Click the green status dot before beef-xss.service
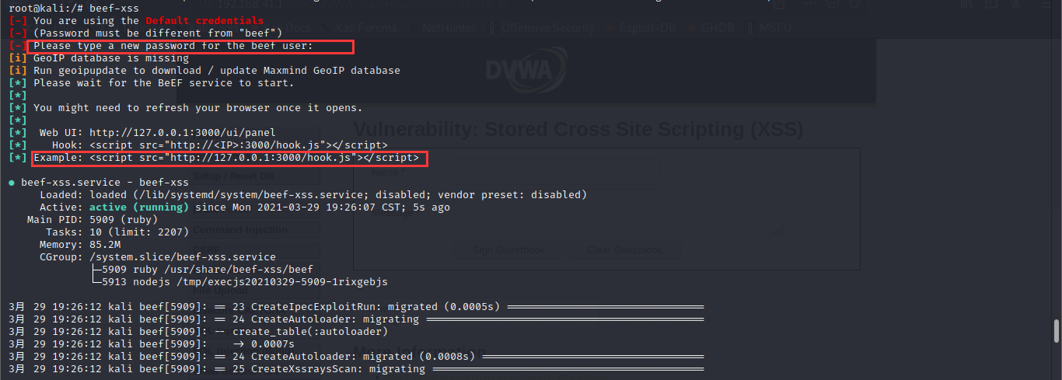The height and width of the screenshot is (380, 1062). click(x=12, y=183)
